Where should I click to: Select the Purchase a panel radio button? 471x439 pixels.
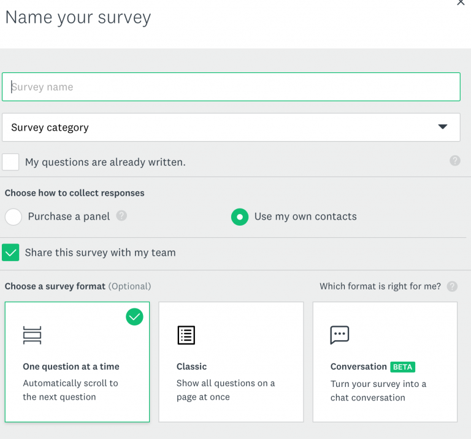13,216
